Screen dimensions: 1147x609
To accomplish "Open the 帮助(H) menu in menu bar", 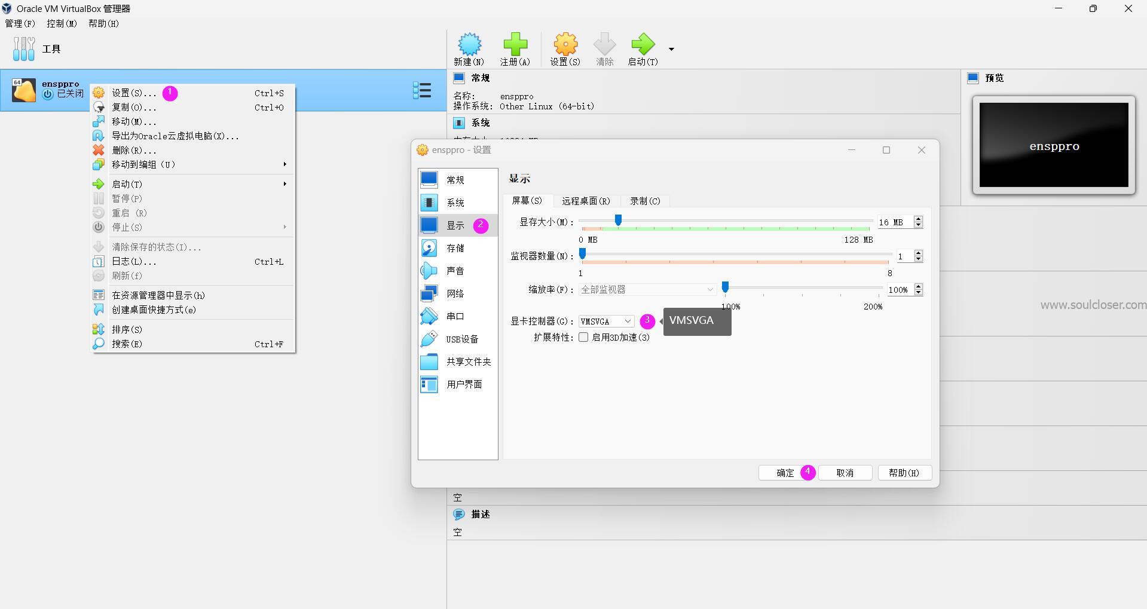I will tap(103, 23).
